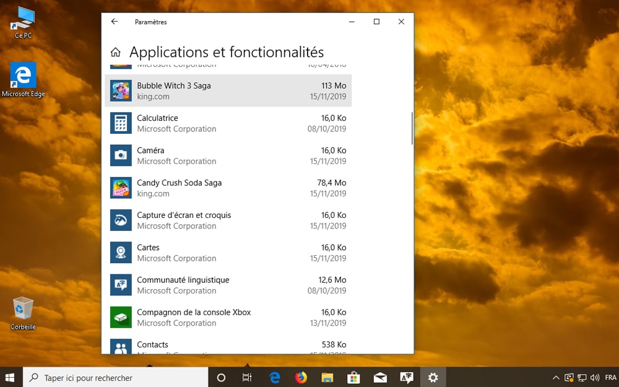The width and height of the screenshot is (619, 387).
Task: Minimize the Paramètres window
Action: [352, 22]
